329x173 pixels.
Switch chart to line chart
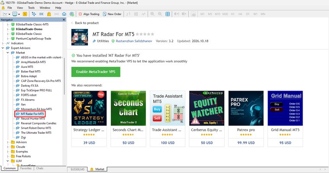[143, 14]
